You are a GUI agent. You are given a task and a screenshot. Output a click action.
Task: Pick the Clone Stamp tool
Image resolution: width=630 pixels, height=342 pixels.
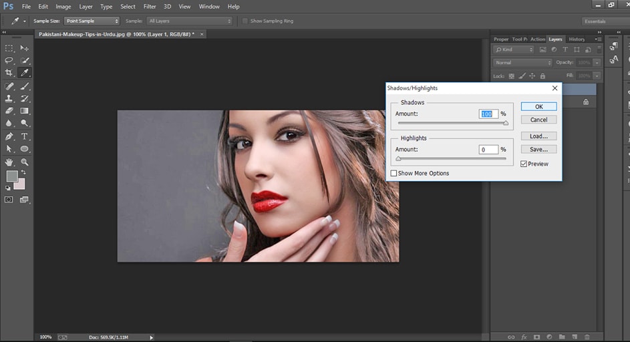coord(9,98)
